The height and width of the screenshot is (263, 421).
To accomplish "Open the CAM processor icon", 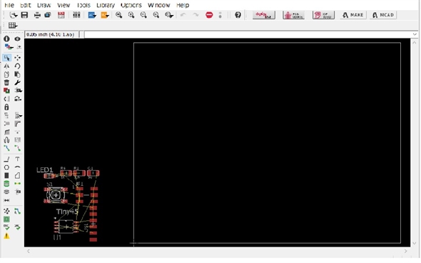I will pyautogui.click(x=48, y=15).
